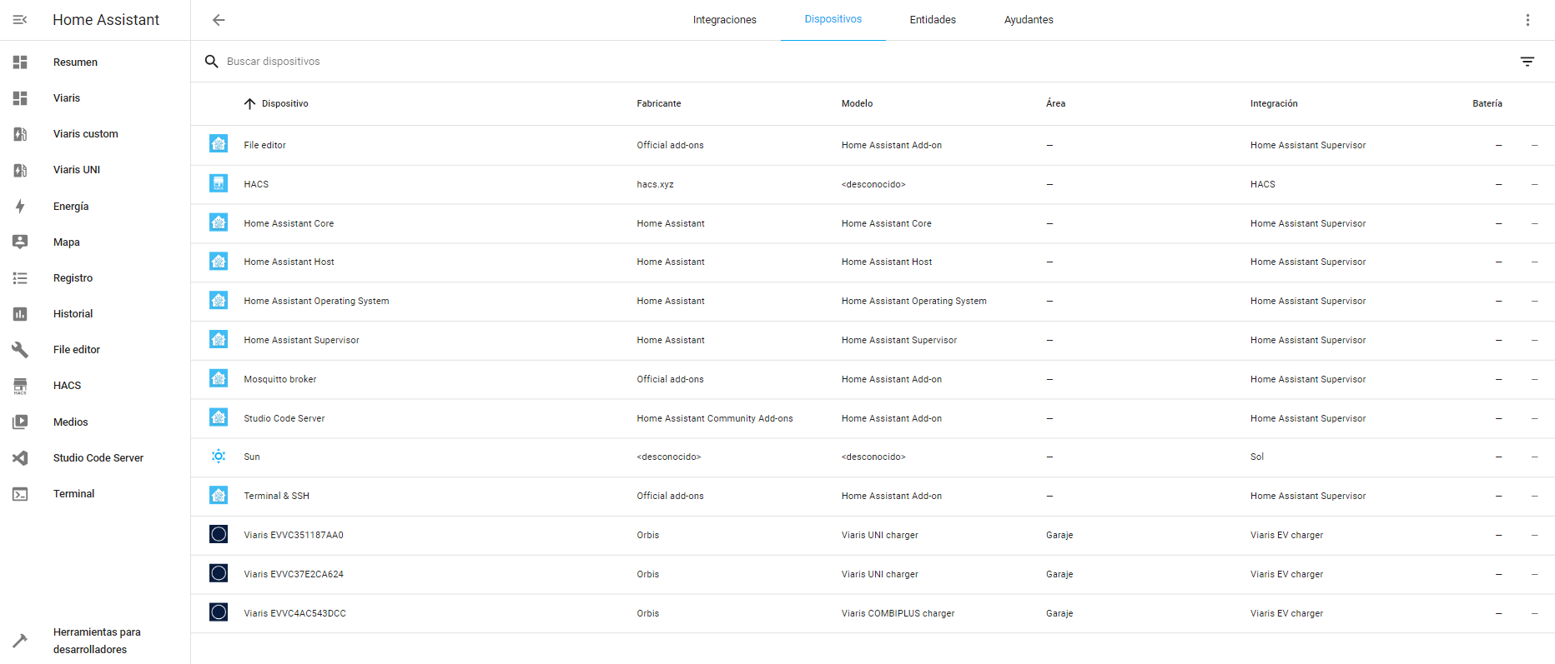Image resolution: width=1555 pixels, height=664 pixels.
Task: Click the HACS device row icon
Action: click(219, 183)
